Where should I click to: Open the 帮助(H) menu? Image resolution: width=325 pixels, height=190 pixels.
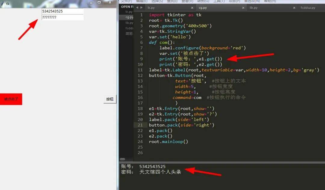pyautogui.click(x=270, y=1)
